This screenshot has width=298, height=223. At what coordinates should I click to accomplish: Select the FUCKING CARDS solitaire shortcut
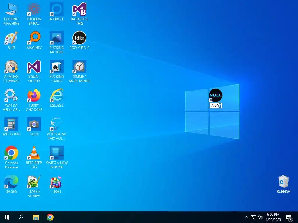57,67
